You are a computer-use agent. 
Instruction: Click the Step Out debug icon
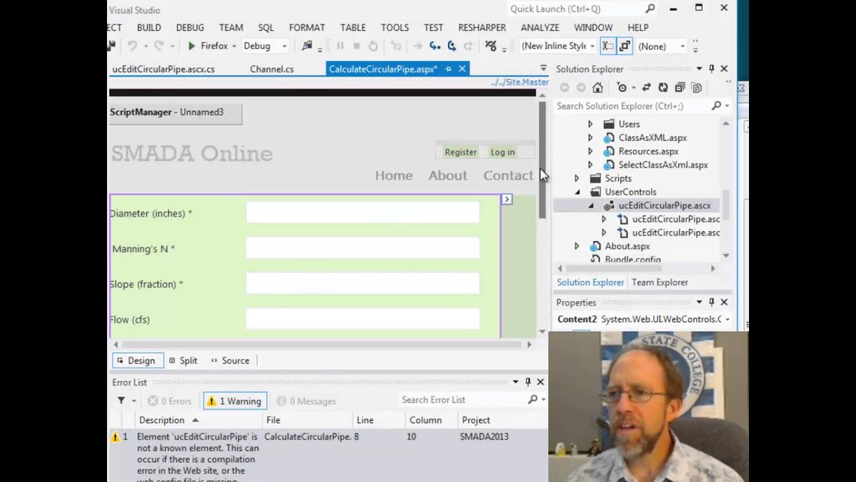(468, 46)
